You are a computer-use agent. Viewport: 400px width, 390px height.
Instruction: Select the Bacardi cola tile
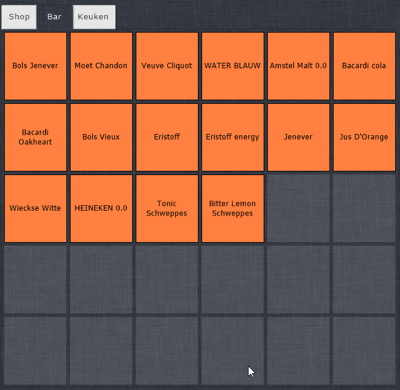click(364, 66)
